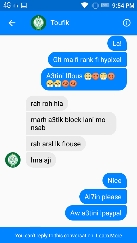Tap the 'Nice' message bubble
This screenshot has width=137, height=243.
pos(115,181)
